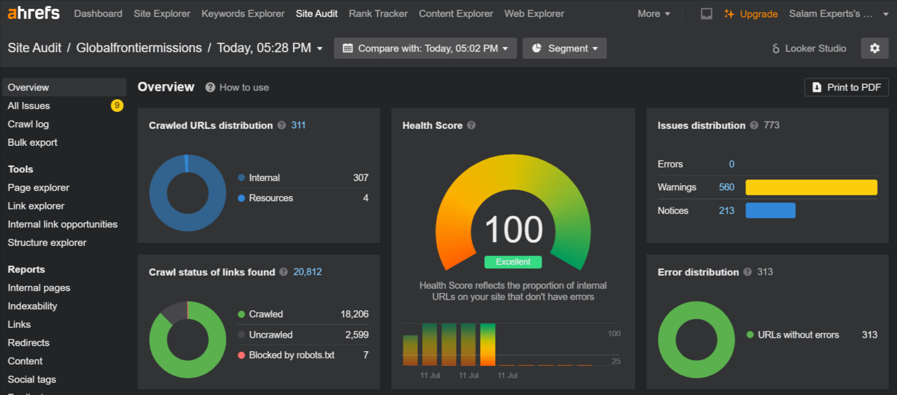Viewport: 897px width, 395px height.
Task: Open Content Explorer in top navigation
Action: [456, 13]
